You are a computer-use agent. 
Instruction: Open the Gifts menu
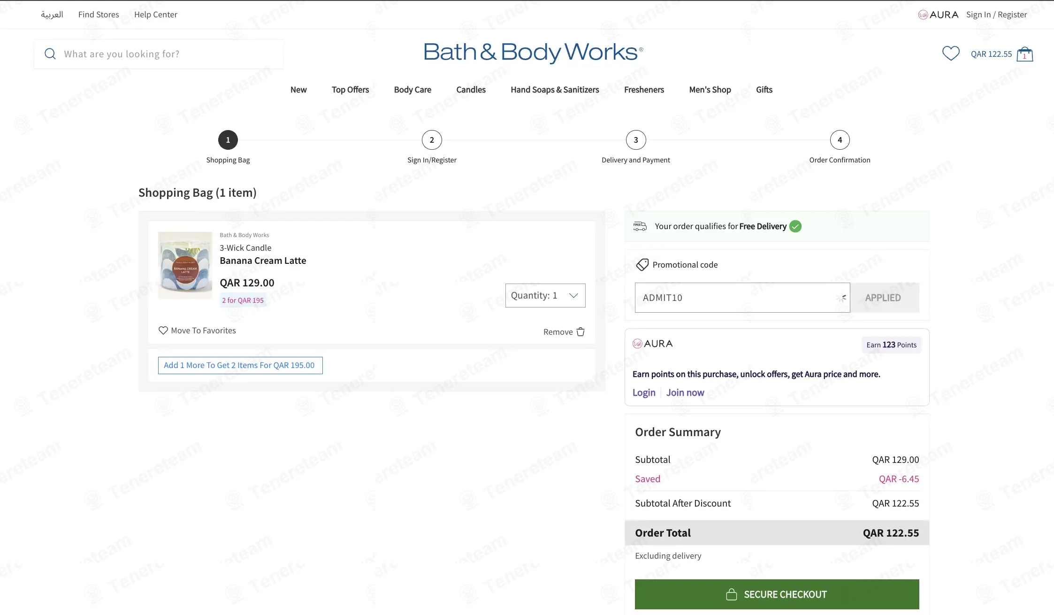tap(764, 90)
